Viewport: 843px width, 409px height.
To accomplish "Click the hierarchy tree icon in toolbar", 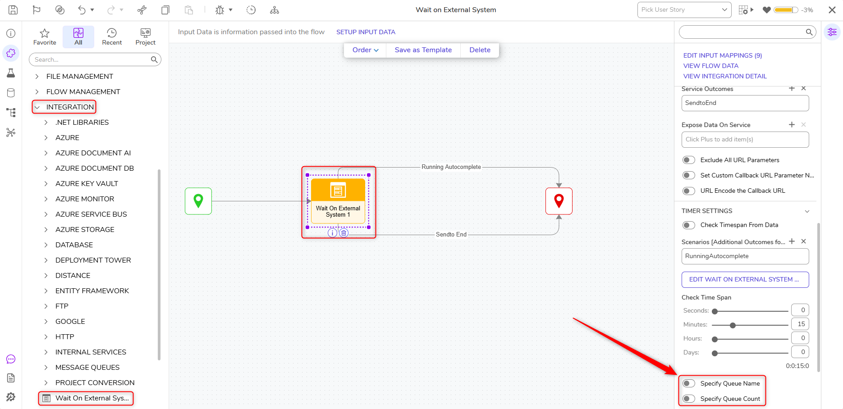I will coord(275,10).
